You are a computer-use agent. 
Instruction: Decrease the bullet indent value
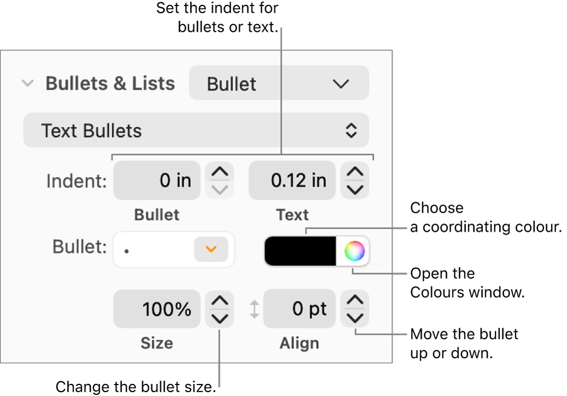[x=219, y=188]
